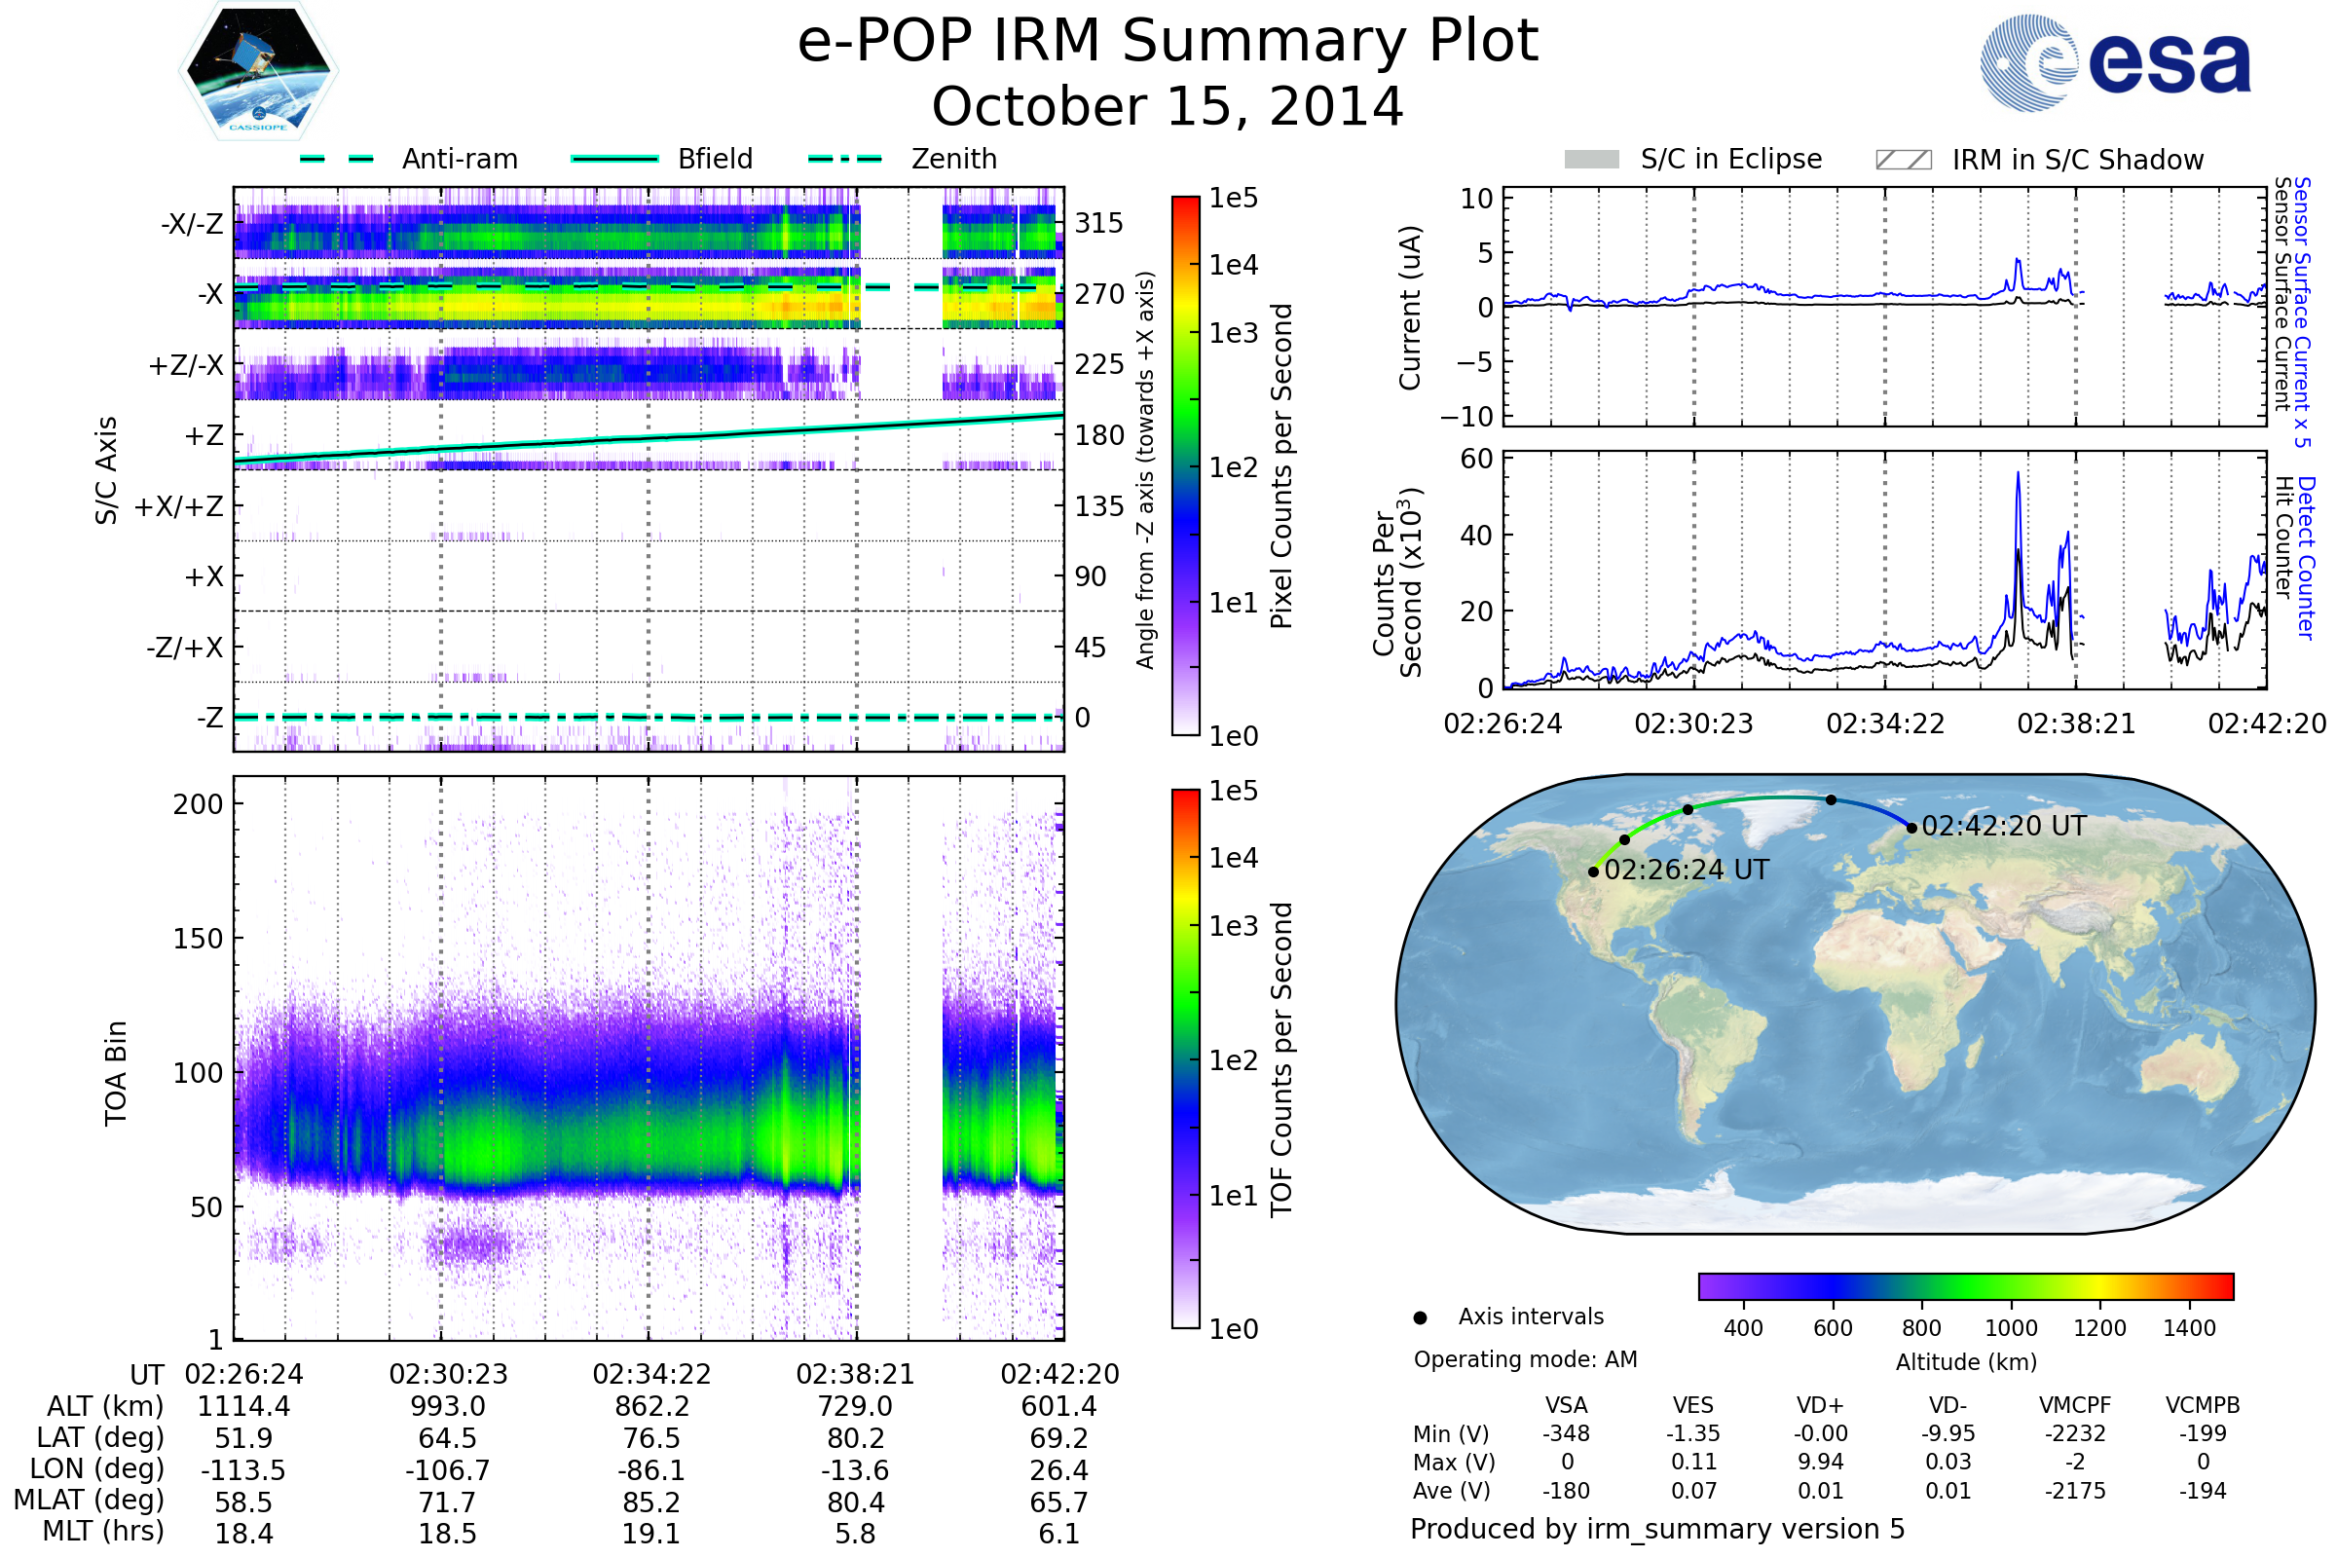The height and width of the screenshot is (1558, 2337).
Task: Click the October 15, 2014 date heading
Action: [x=1168, y=107]
